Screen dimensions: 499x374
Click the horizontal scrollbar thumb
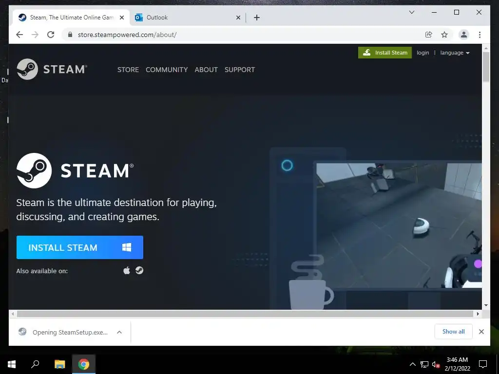(x=245, y=314)
